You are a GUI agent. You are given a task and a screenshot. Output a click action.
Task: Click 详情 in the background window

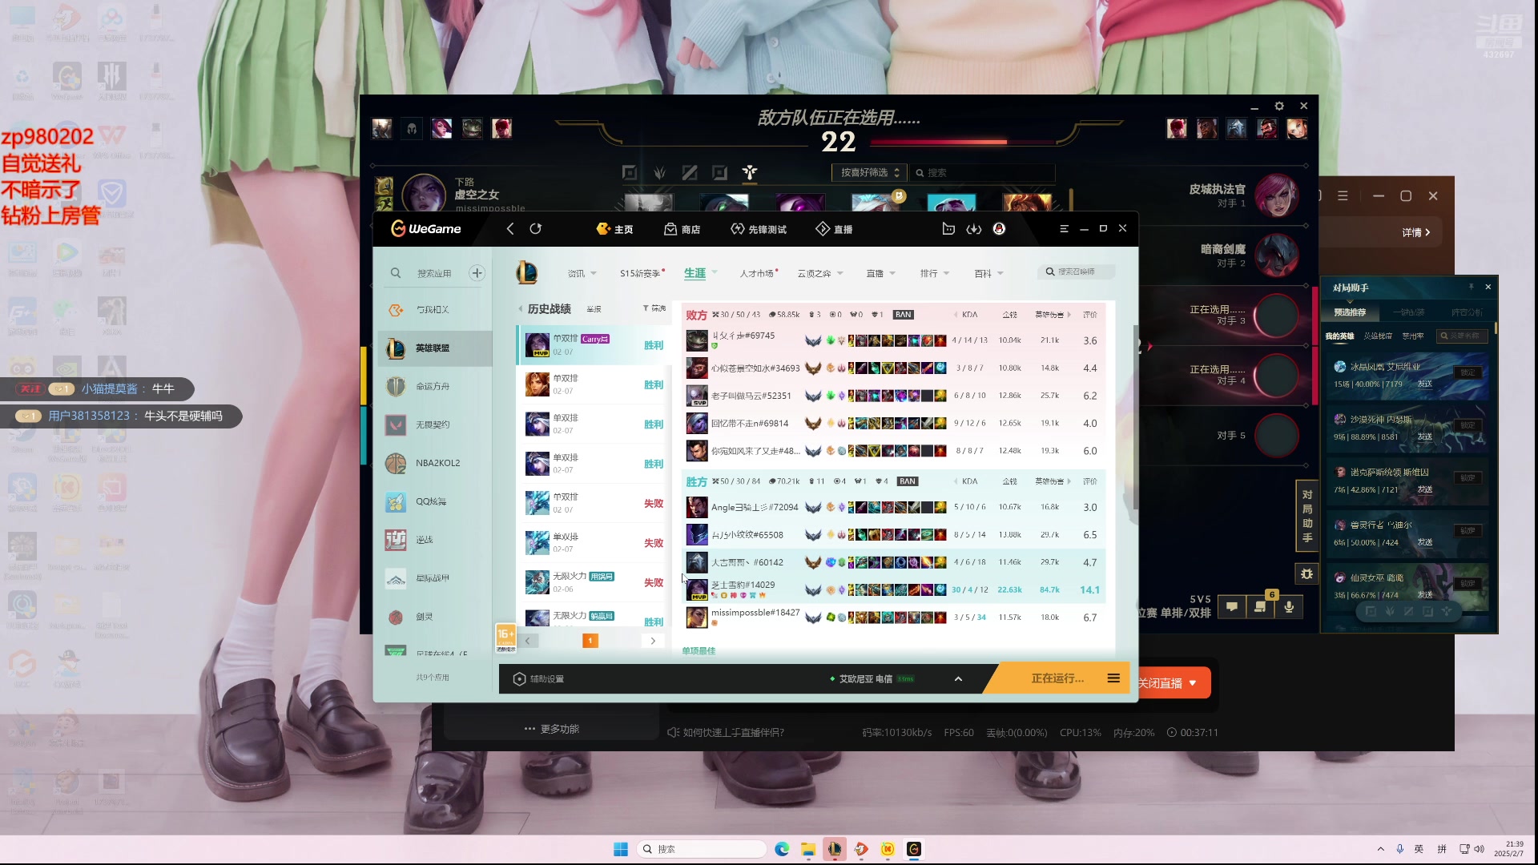click(x=1415, y=232)
